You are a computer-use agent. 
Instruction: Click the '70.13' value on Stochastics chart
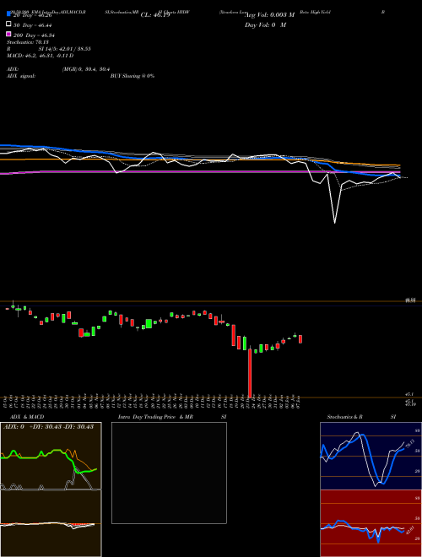(409, 443)
